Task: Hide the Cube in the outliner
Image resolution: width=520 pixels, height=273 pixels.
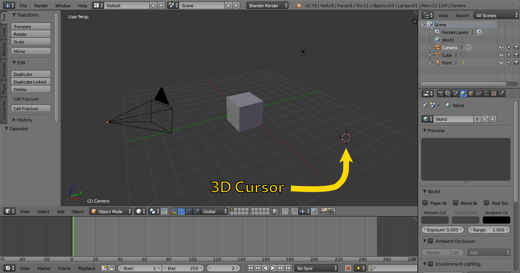Action: [x=501, y=55]
